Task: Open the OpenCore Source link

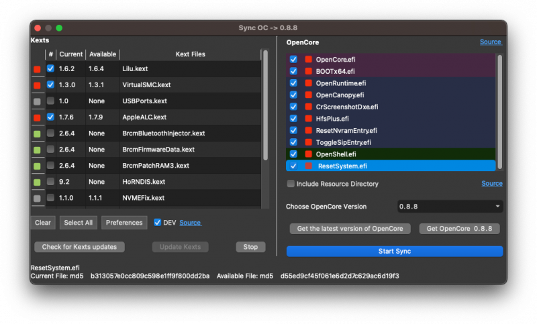Action: (490, 42)
